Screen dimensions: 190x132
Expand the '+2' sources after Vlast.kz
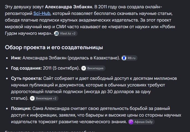tap(74, 33)
